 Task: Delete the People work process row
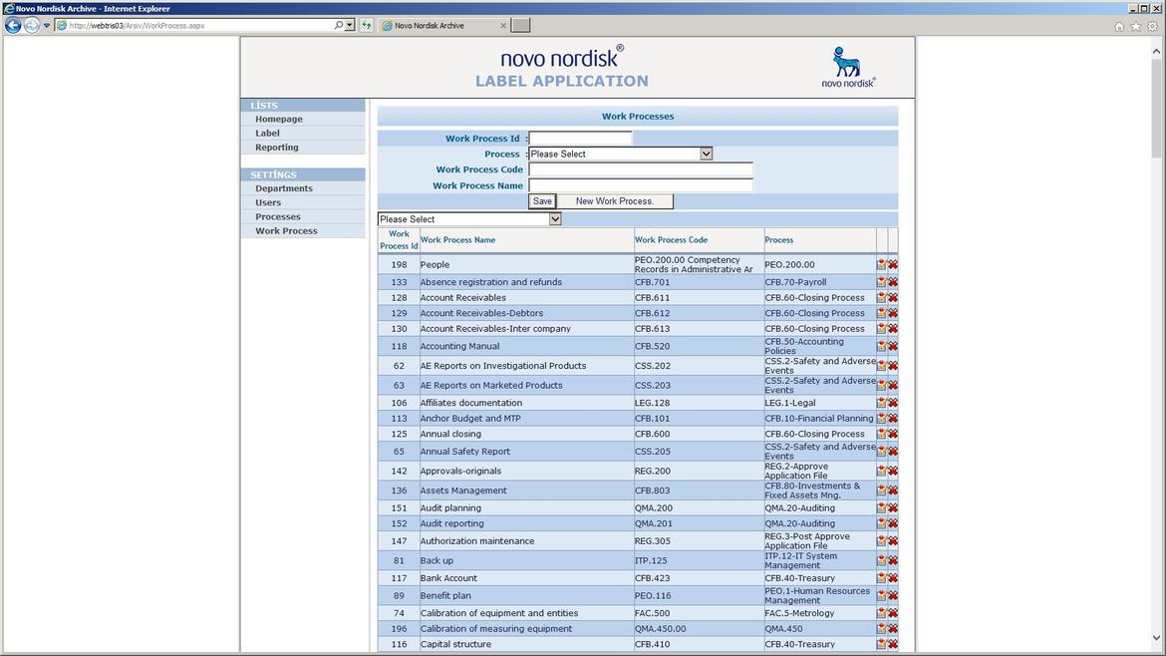pyautogui.click(x=892, y=265)
